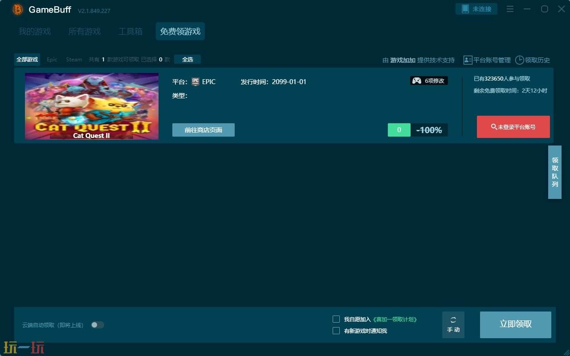
Task: Toggle 云端自动领取 switch
Action: [x=98, y=325]
